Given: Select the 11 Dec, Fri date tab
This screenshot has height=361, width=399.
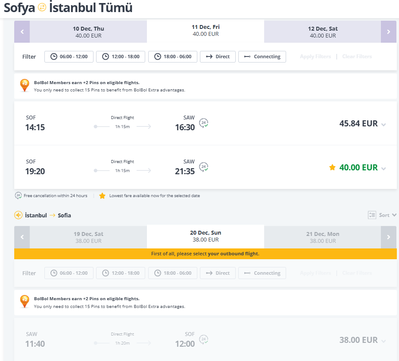Looking at the screenshot, I should pos(206,31).
